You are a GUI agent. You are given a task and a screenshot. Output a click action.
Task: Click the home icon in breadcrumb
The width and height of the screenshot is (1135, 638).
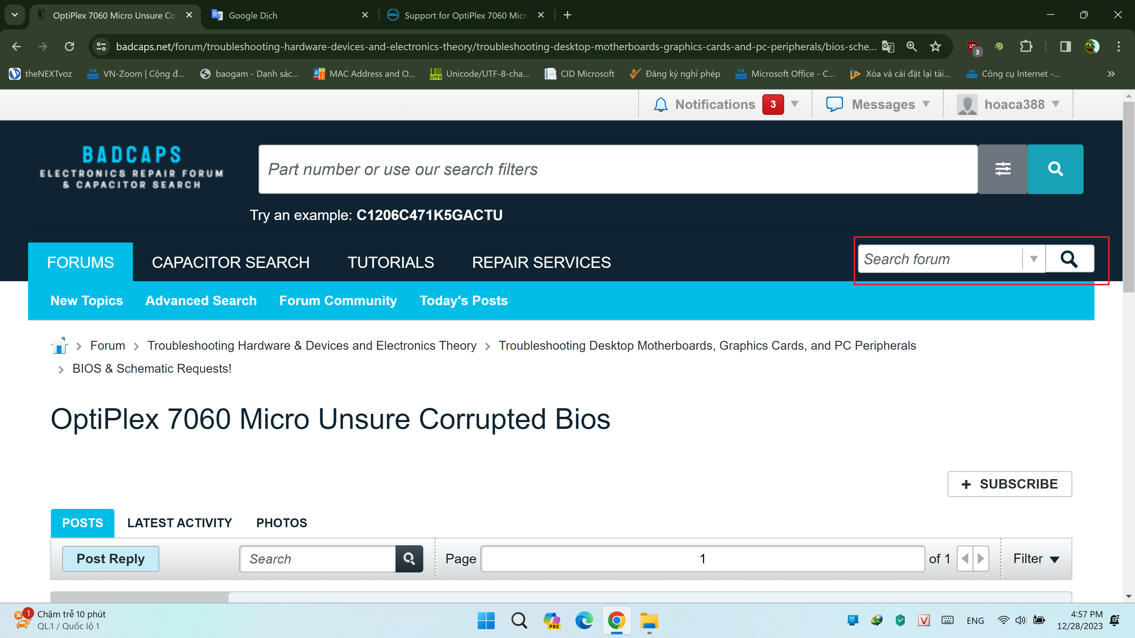coord(59,346)
